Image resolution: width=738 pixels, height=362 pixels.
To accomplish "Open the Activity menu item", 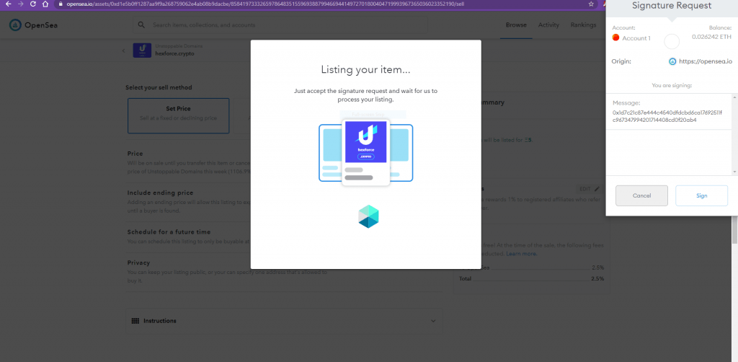I will pos(548,25).
